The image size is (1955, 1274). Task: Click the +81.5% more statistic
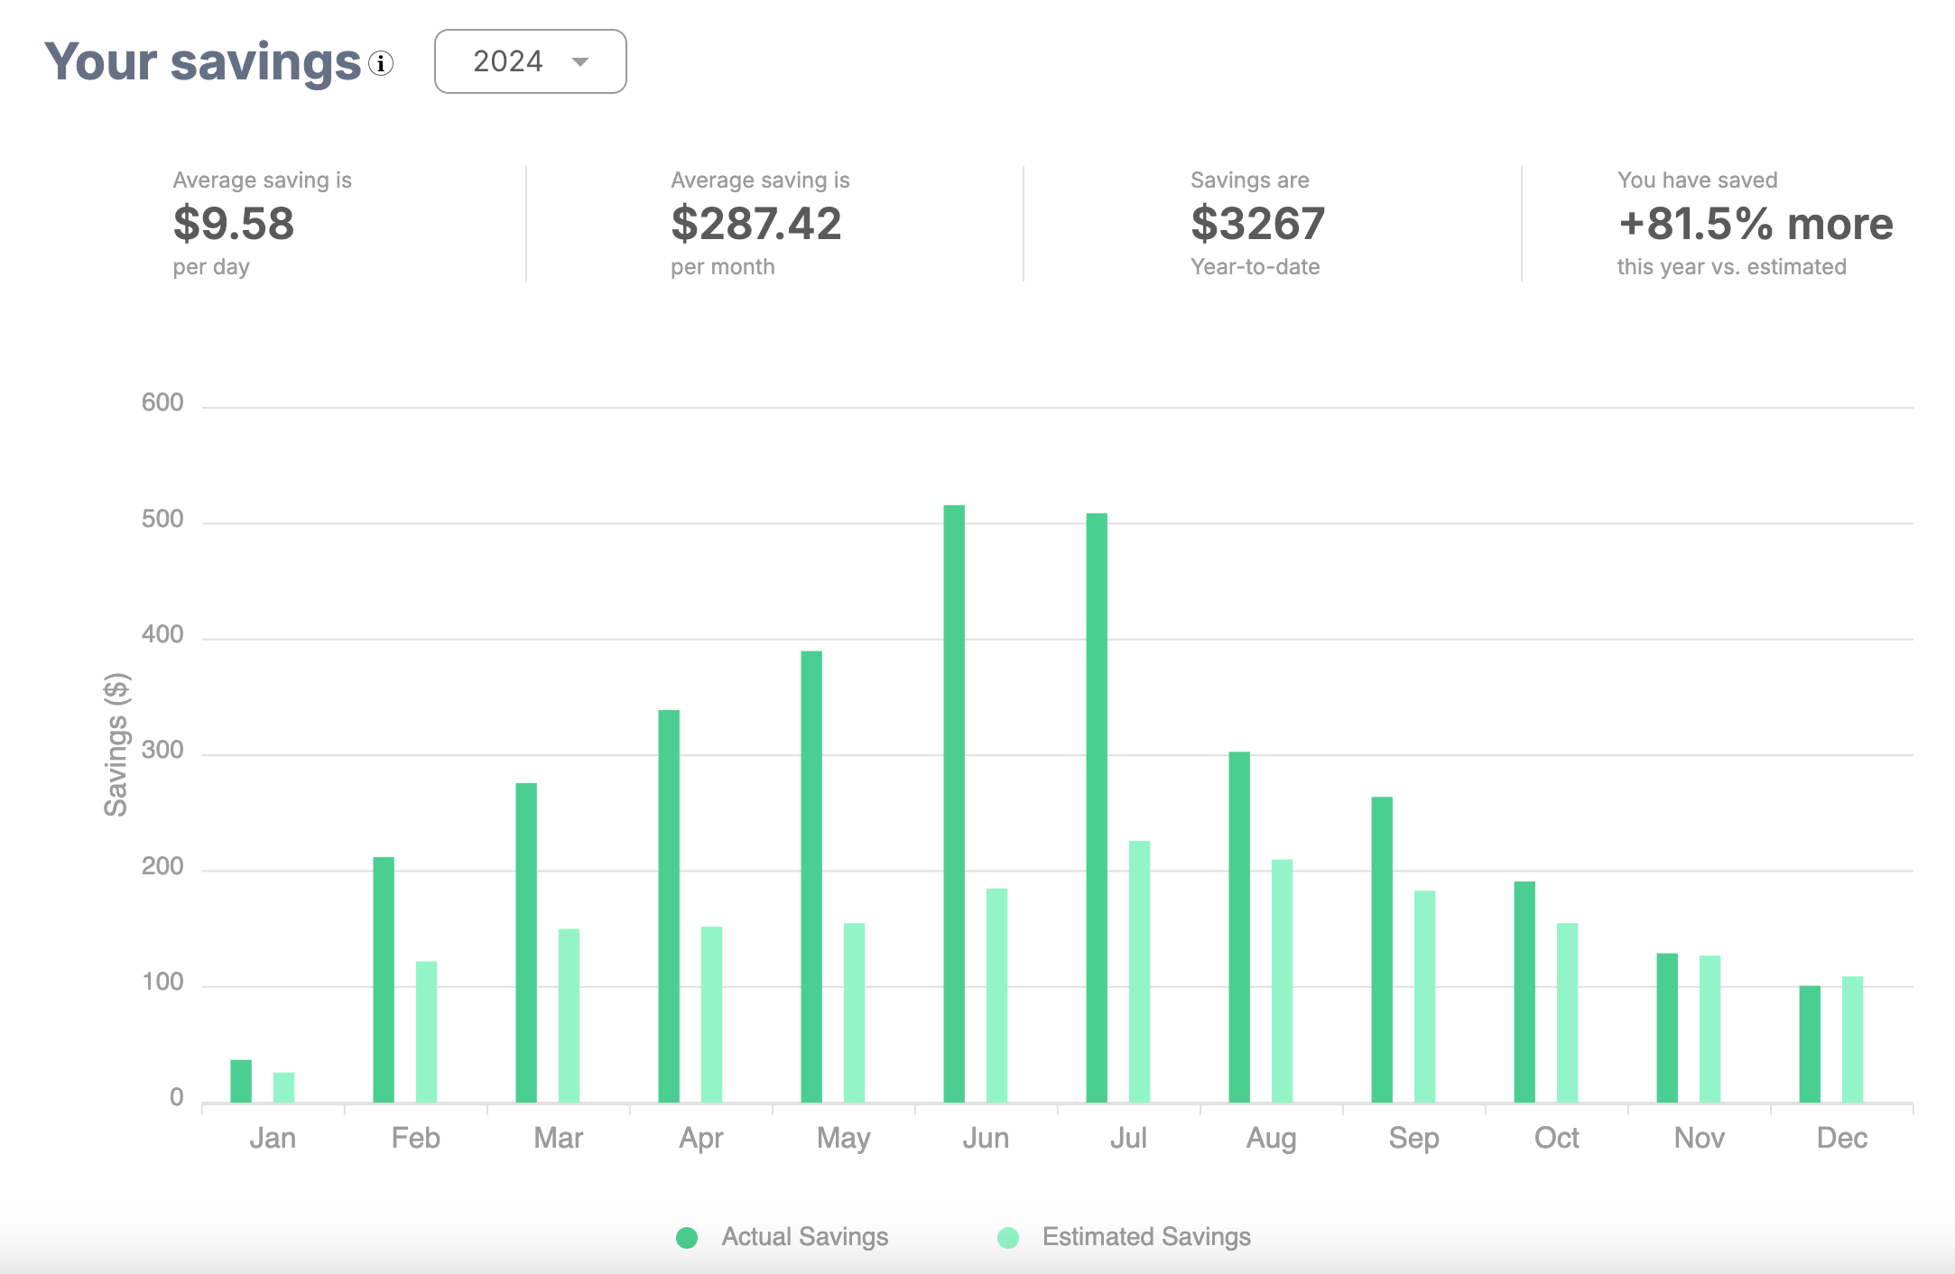pyautogui.click(x=1756, y=224)
